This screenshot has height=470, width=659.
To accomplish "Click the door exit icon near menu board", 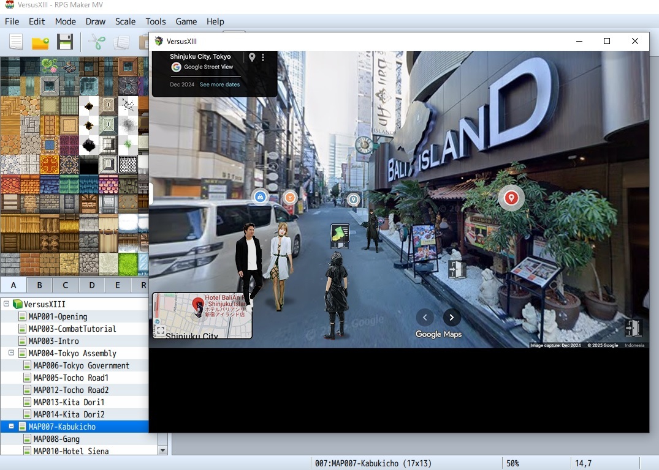I will point(457,269).
